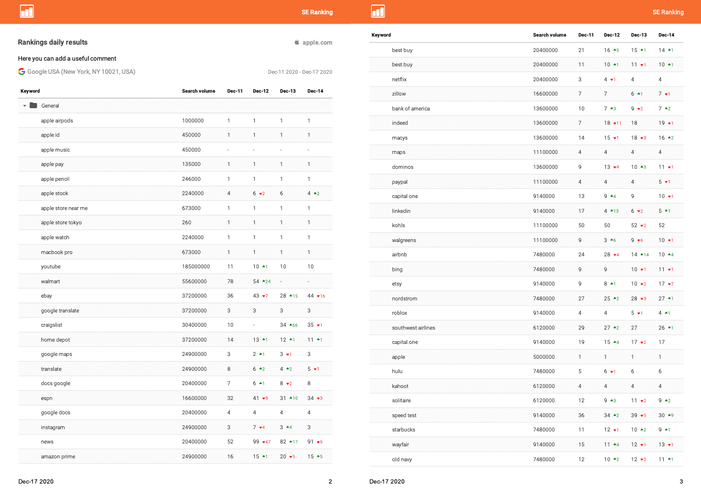The image size is (701, 495).
Task: Click the 'apple store tokyo' keyword
Action: click(x=61, y=223)
